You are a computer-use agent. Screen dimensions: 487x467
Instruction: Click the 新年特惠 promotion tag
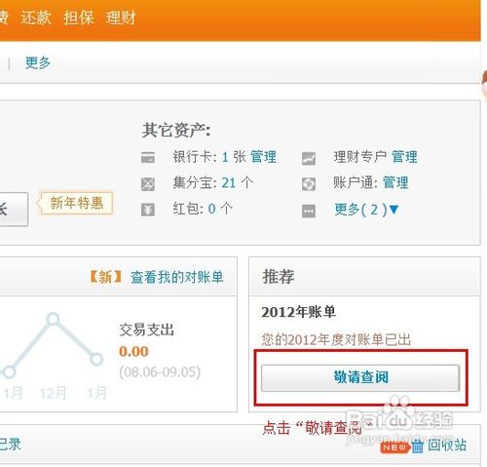(x=77, y=204)
